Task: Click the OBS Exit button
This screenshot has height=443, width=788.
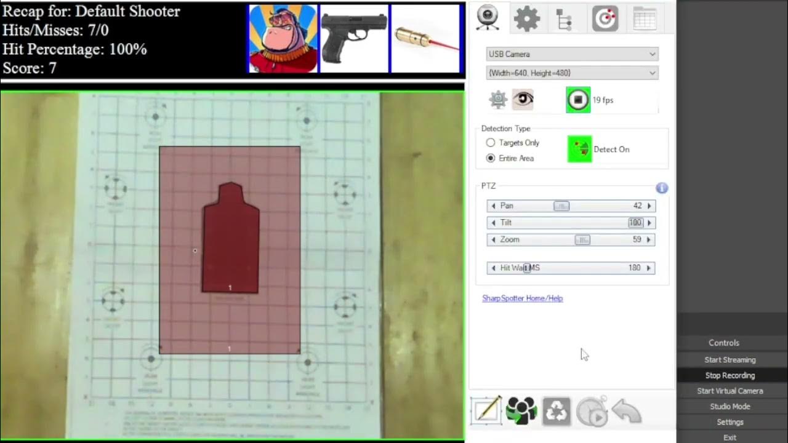Action: [x=730, y=437]
